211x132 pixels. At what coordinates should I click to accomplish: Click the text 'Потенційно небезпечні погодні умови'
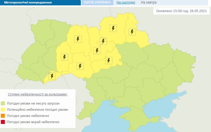click(37, 110)
